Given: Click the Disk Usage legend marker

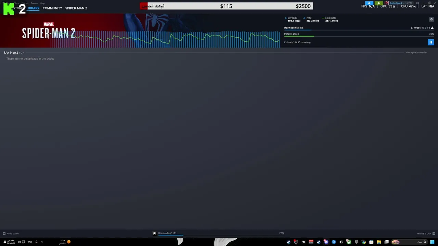Looking at the screenshot, I should [323, 18].
